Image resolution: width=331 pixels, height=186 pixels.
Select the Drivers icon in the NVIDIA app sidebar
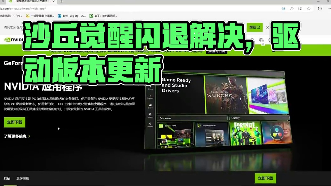[x=150, y=86]
